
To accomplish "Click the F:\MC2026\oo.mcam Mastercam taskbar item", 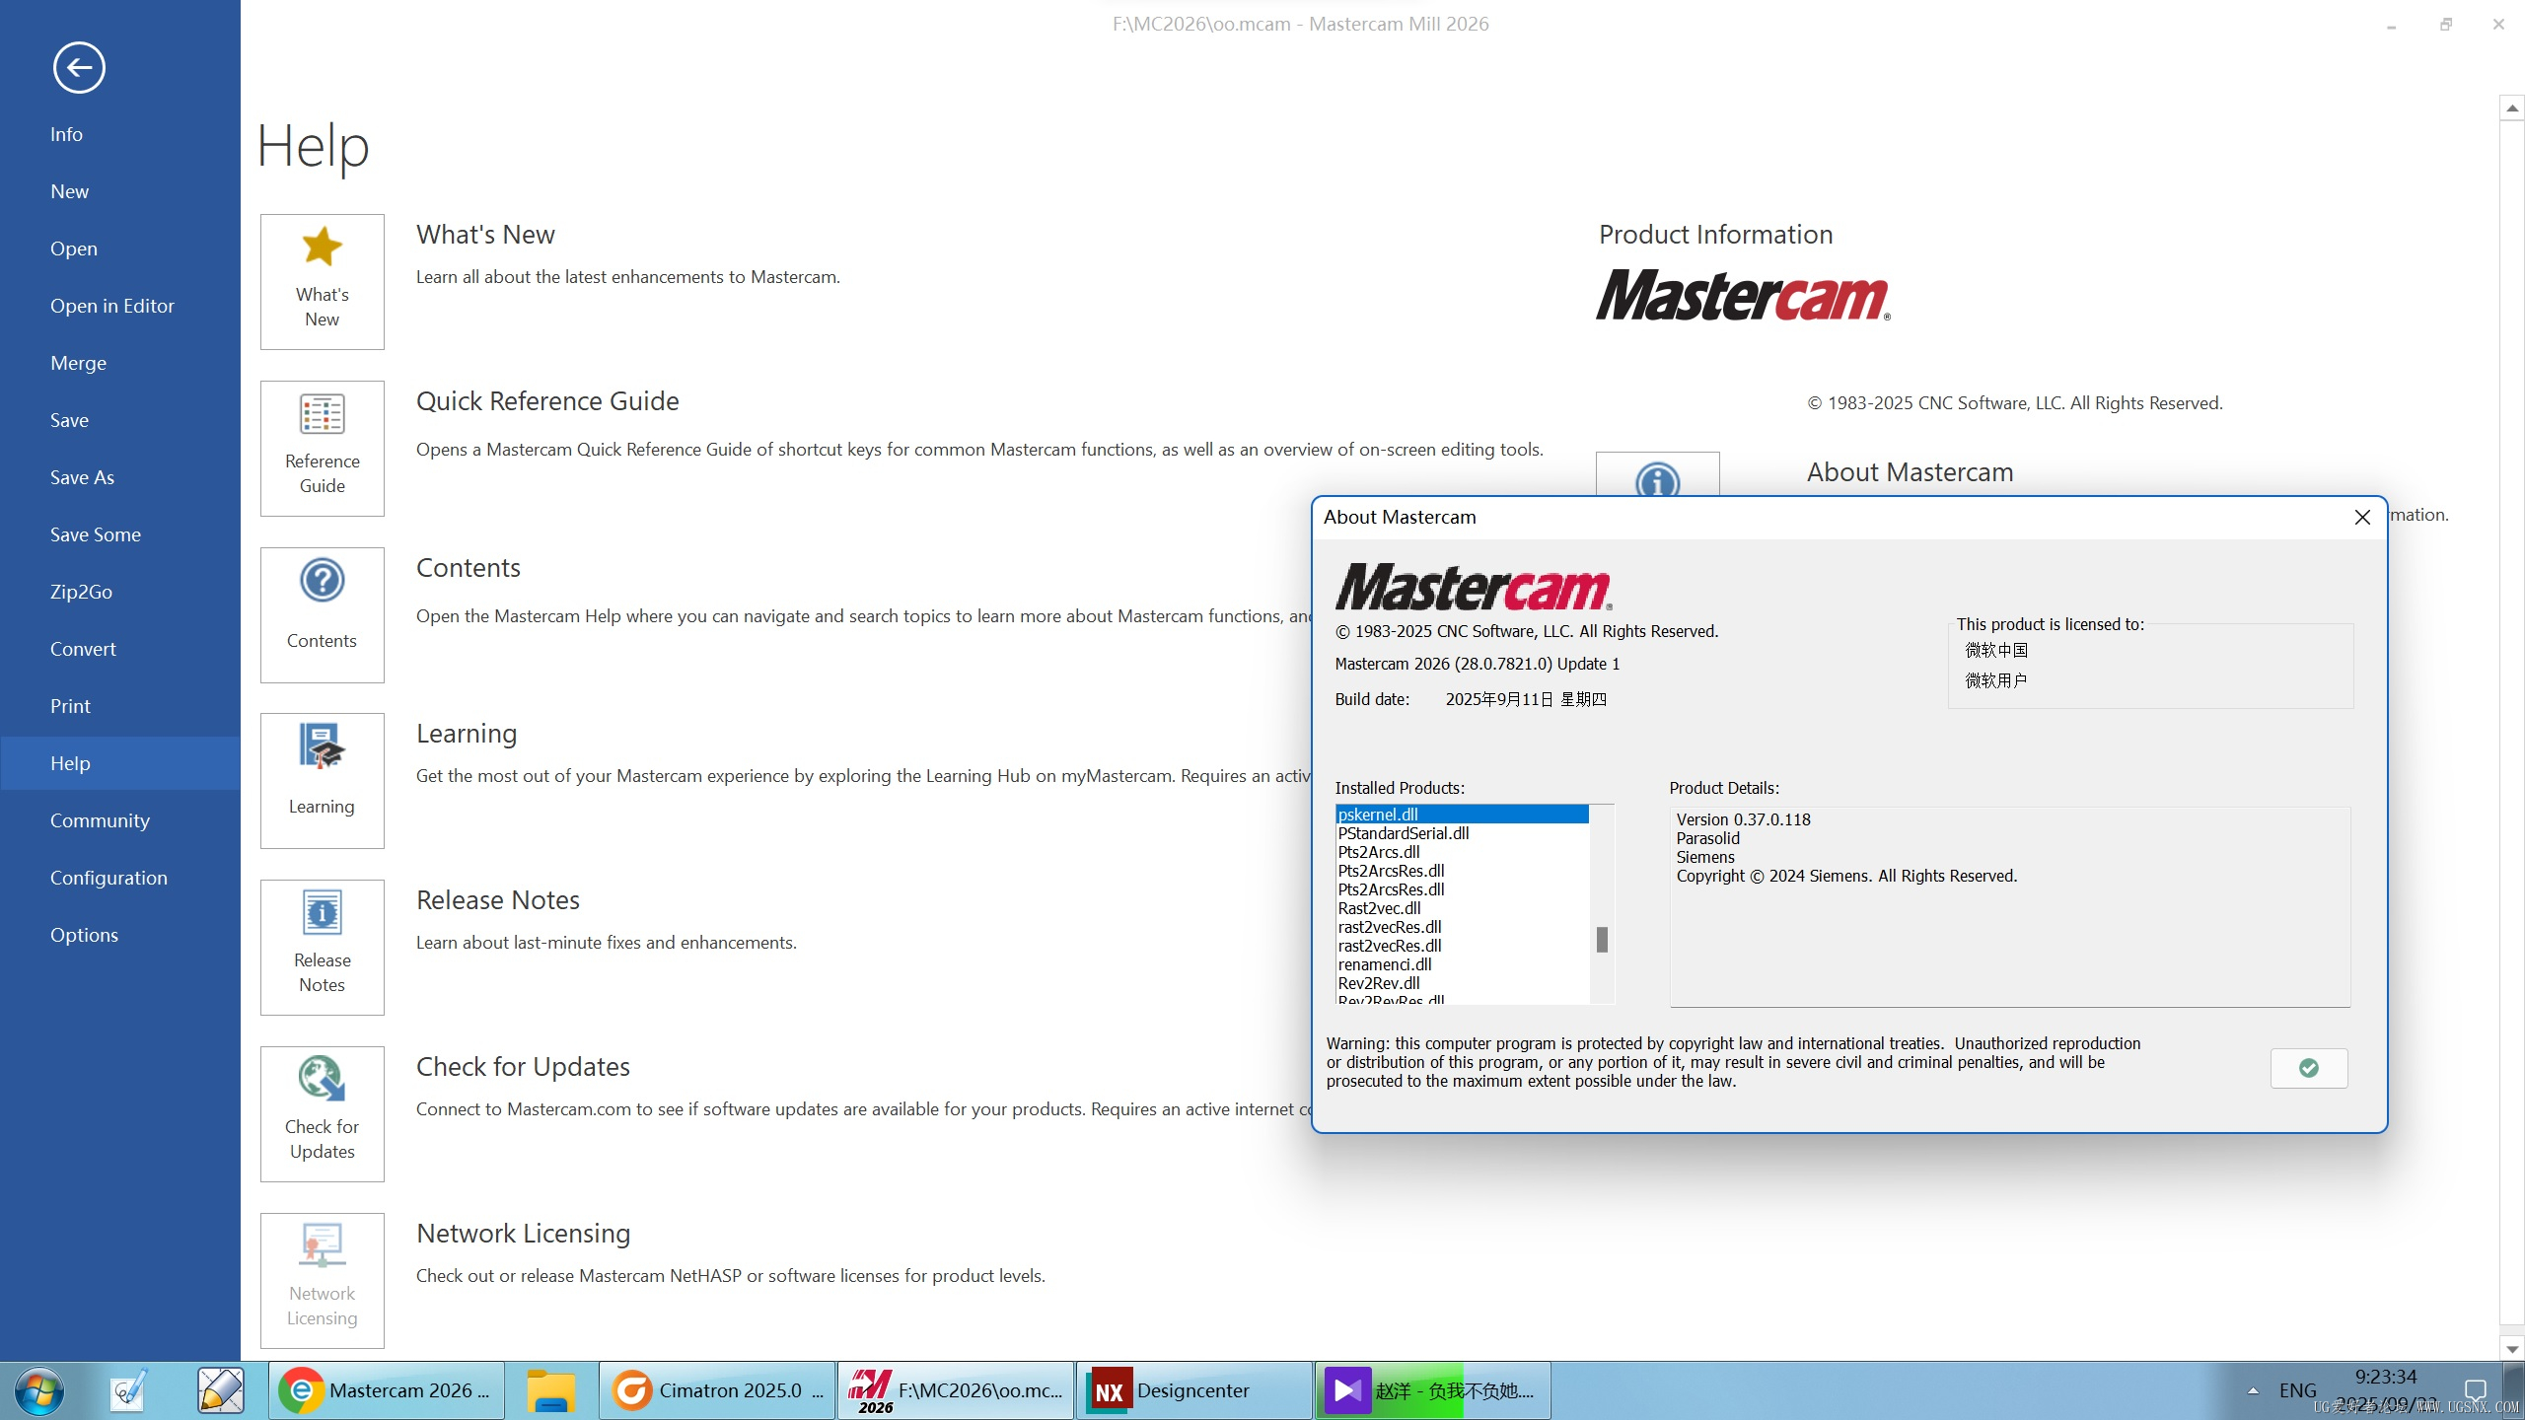I will tap(956, 1390).
